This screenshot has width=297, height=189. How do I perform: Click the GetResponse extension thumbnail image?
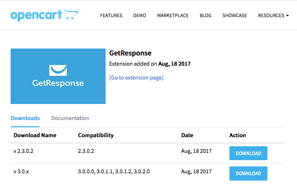click(58, 76)
